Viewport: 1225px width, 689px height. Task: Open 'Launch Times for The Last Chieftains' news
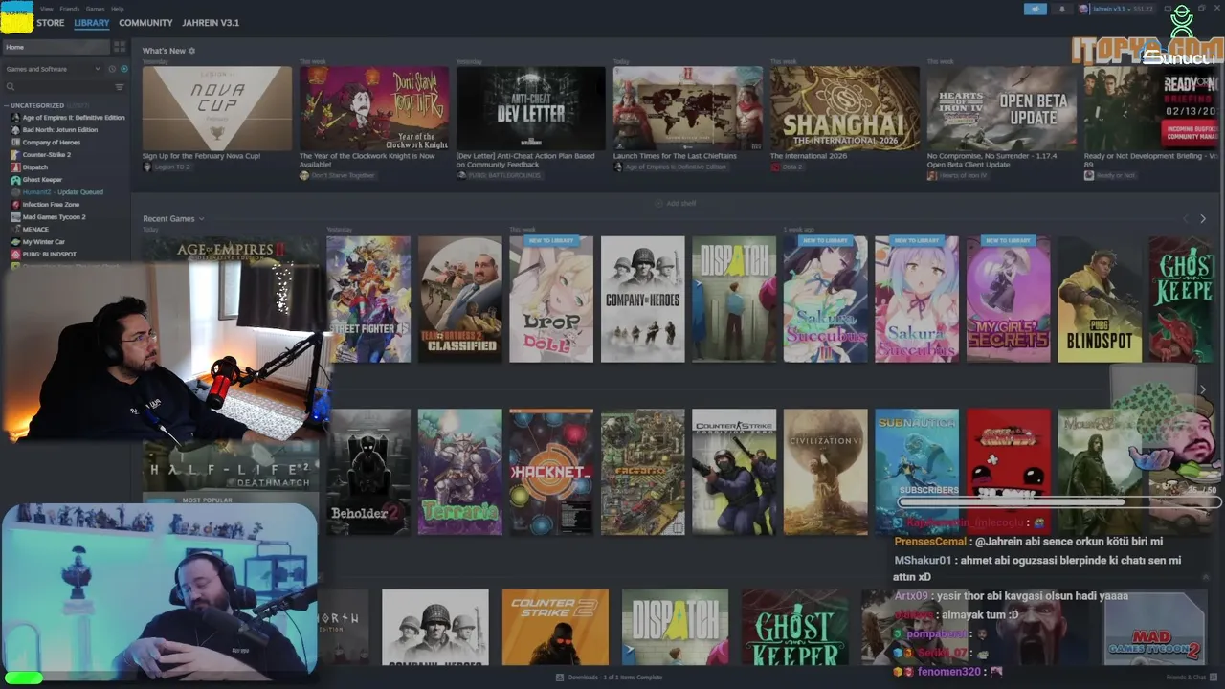pos(675,156)
